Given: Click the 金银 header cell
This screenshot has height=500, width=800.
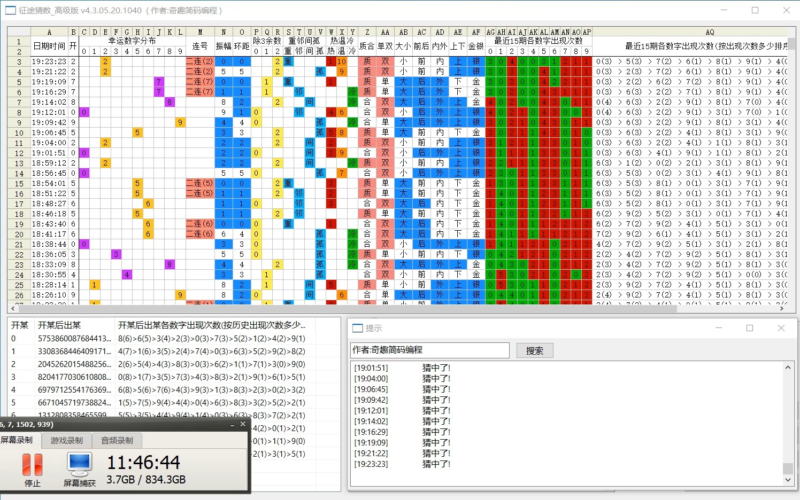Looking at the screenshot, I should click(x=476, y=46).
